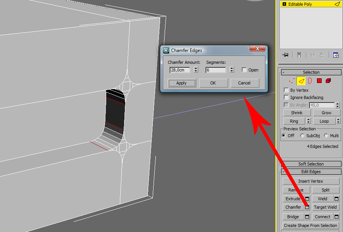
Task: Click '4 Edges Selected' status text
Action: click(x=322, y=146)
